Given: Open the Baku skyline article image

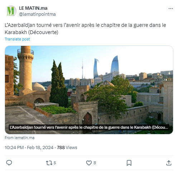Looking at the screenshot, I should click(x=89, y=90).
